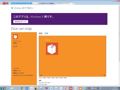Click the horizontal scrollbar thumb
This screenshot has height=90, width=120.
(x=37, y=86)
